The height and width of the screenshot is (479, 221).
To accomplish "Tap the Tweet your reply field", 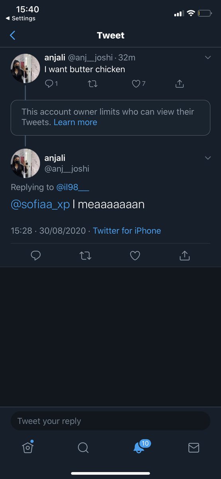I will [110, 421].
